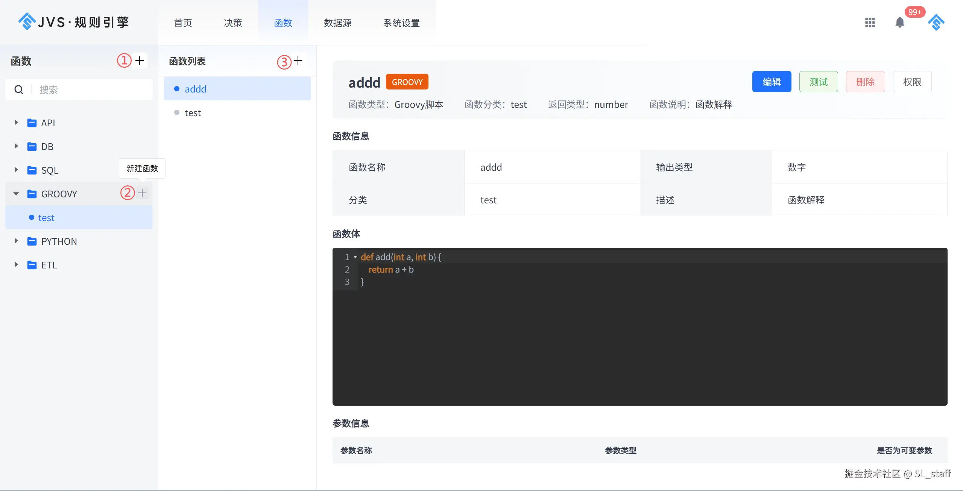Click the 函数名称 value addd cell
Screen dimensions: 963x491
552,167
